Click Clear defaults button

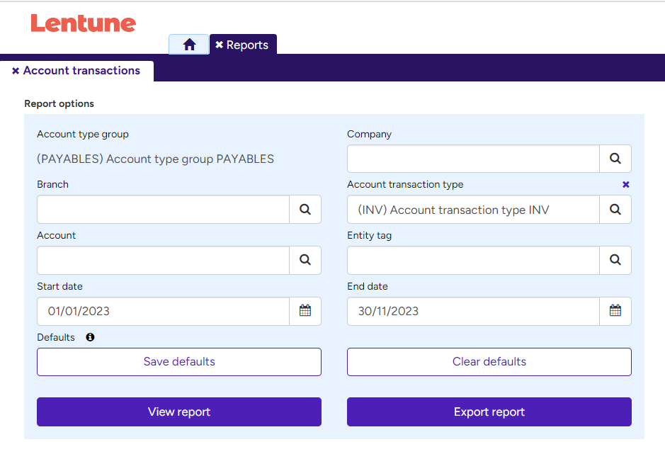tap(489, 361)
